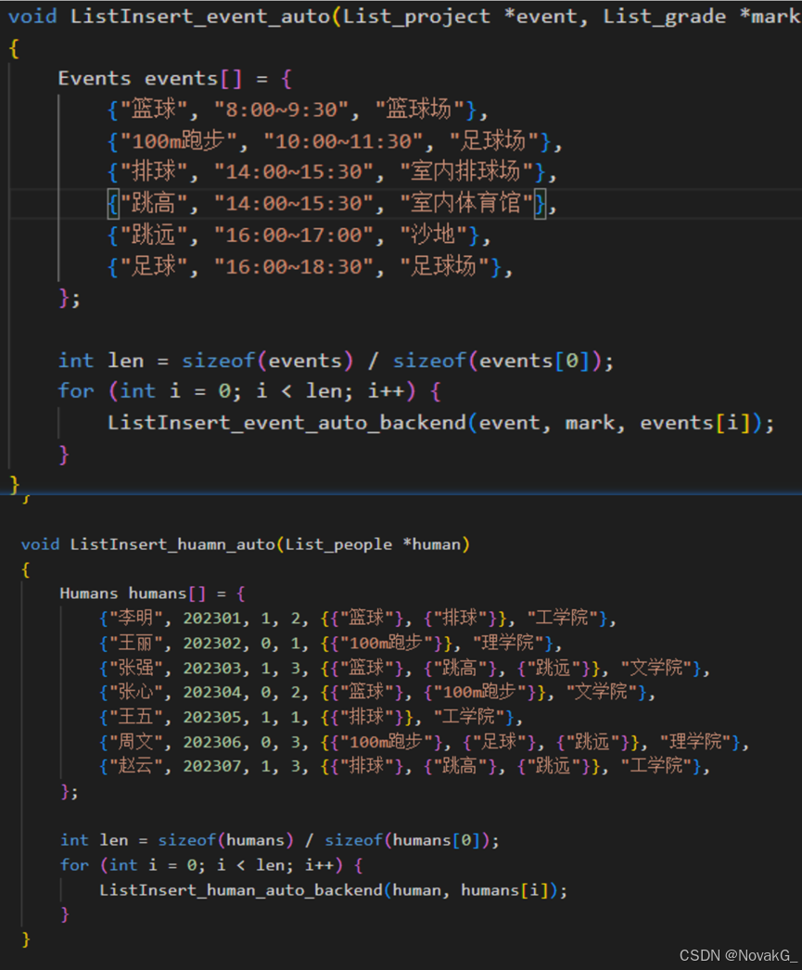This screenshot has width=802, height=970.
Task: Click the "16:00~17:00" time string
Action: (x=294, y=235)
